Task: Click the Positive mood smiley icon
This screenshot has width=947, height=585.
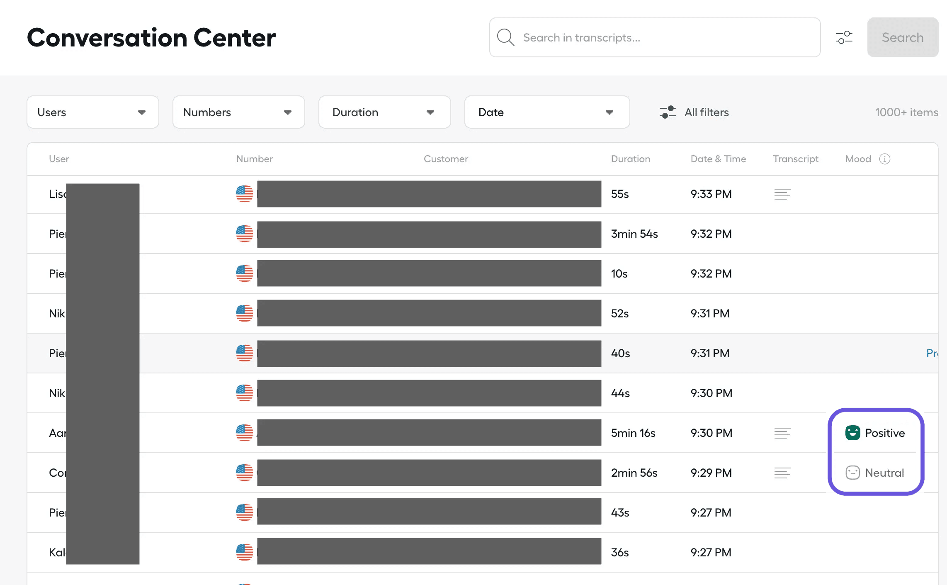Action: click(853, 433)
